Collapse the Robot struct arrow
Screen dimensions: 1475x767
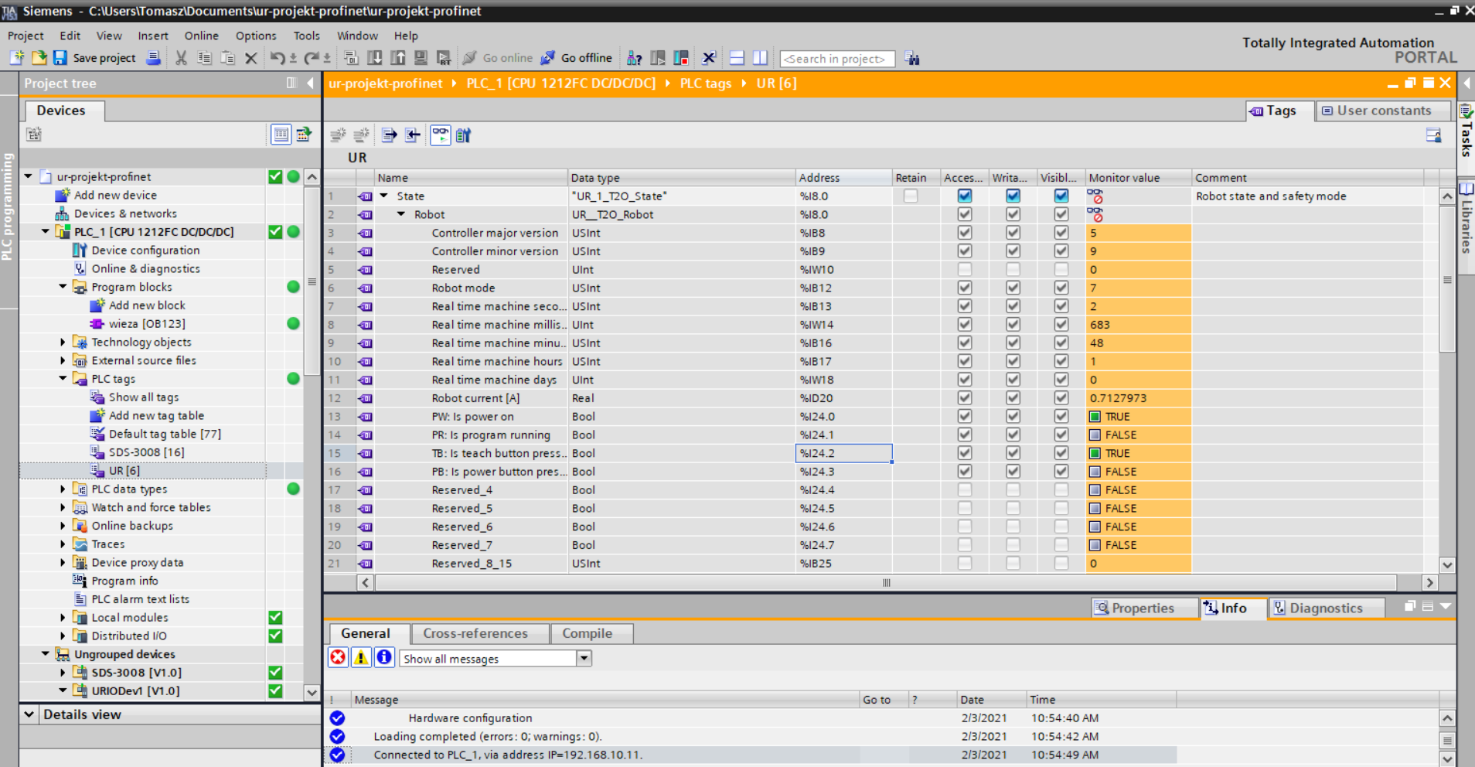coord(401,214)
